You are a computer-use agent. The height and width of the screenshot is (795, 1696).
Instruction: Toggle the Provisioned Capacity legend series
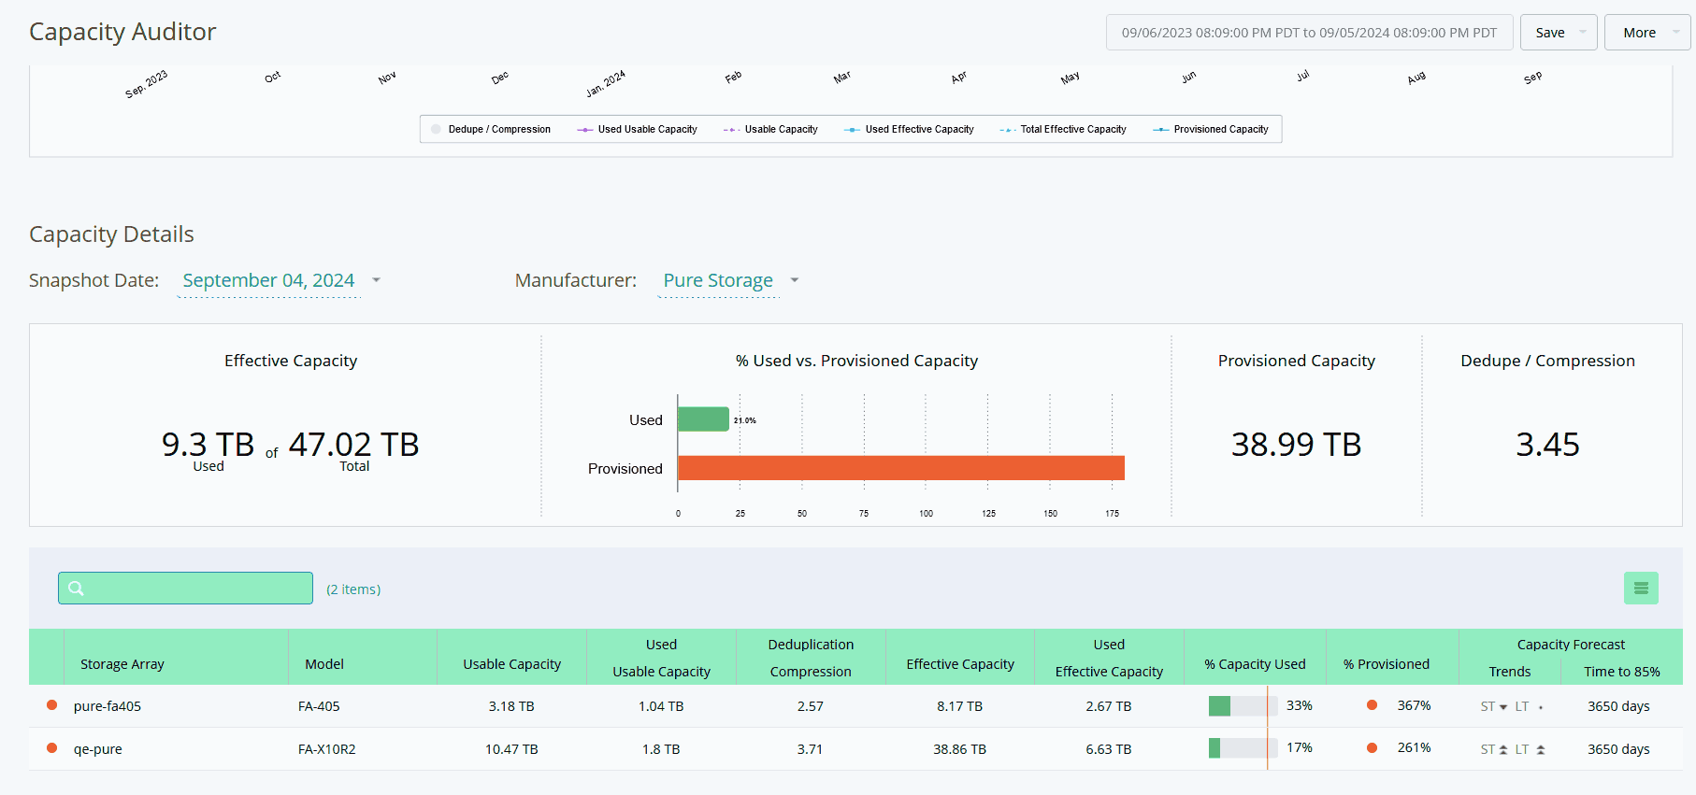(x=1211, y=129)
